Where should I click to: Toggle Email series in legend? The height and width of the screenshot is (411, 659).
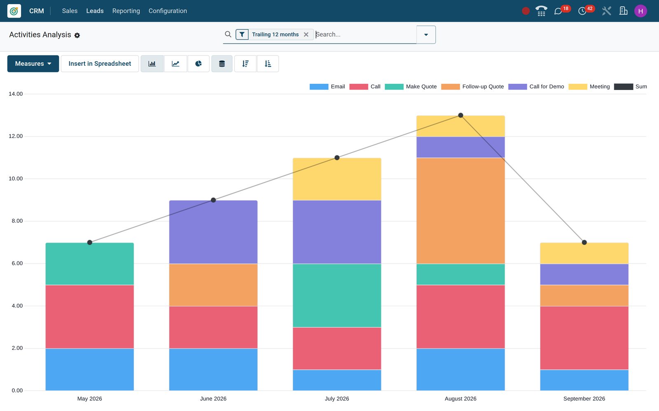pyautogui.click(x=327, y=87)
